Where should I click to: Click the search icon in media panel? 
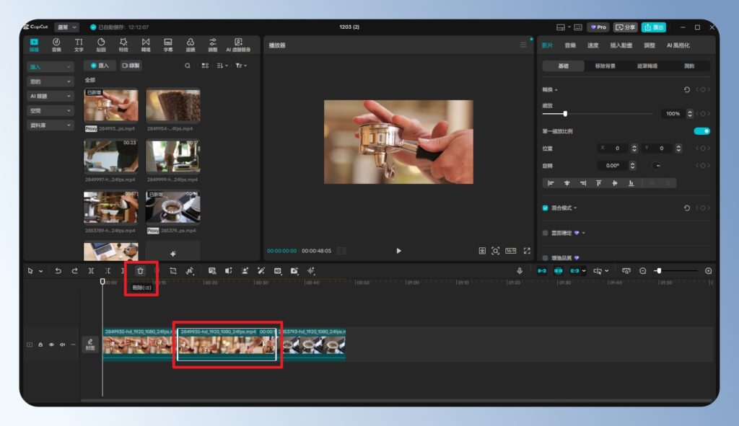click(188, 66)
